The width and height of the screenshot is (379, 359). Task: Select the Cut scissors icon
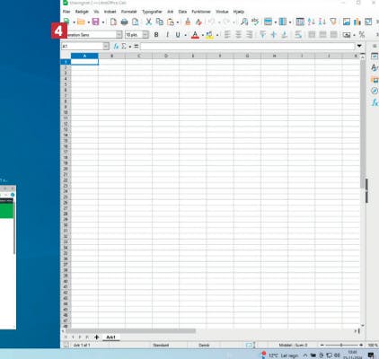pyautogui.click(x=148, y=22)
